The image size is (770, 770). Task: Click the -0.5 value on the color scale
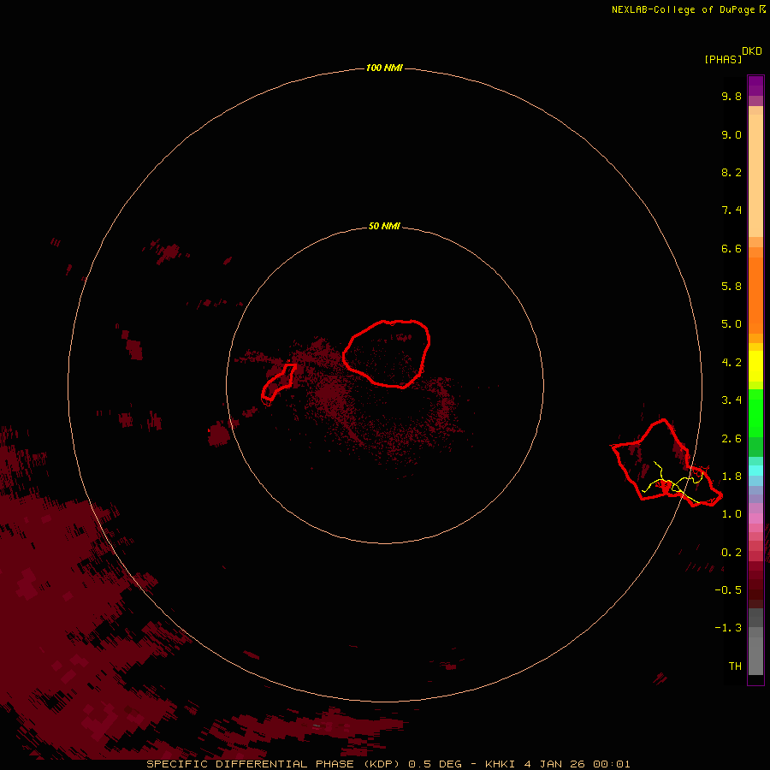tap(728, 590)
